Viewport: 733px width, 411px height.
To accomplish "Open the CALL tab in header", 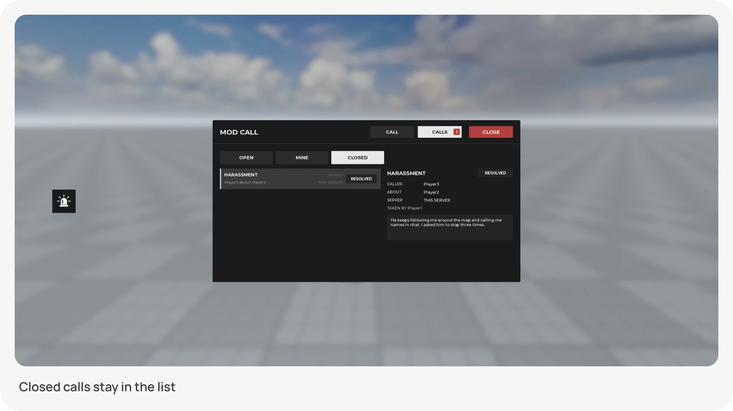I will pos(392,132).
